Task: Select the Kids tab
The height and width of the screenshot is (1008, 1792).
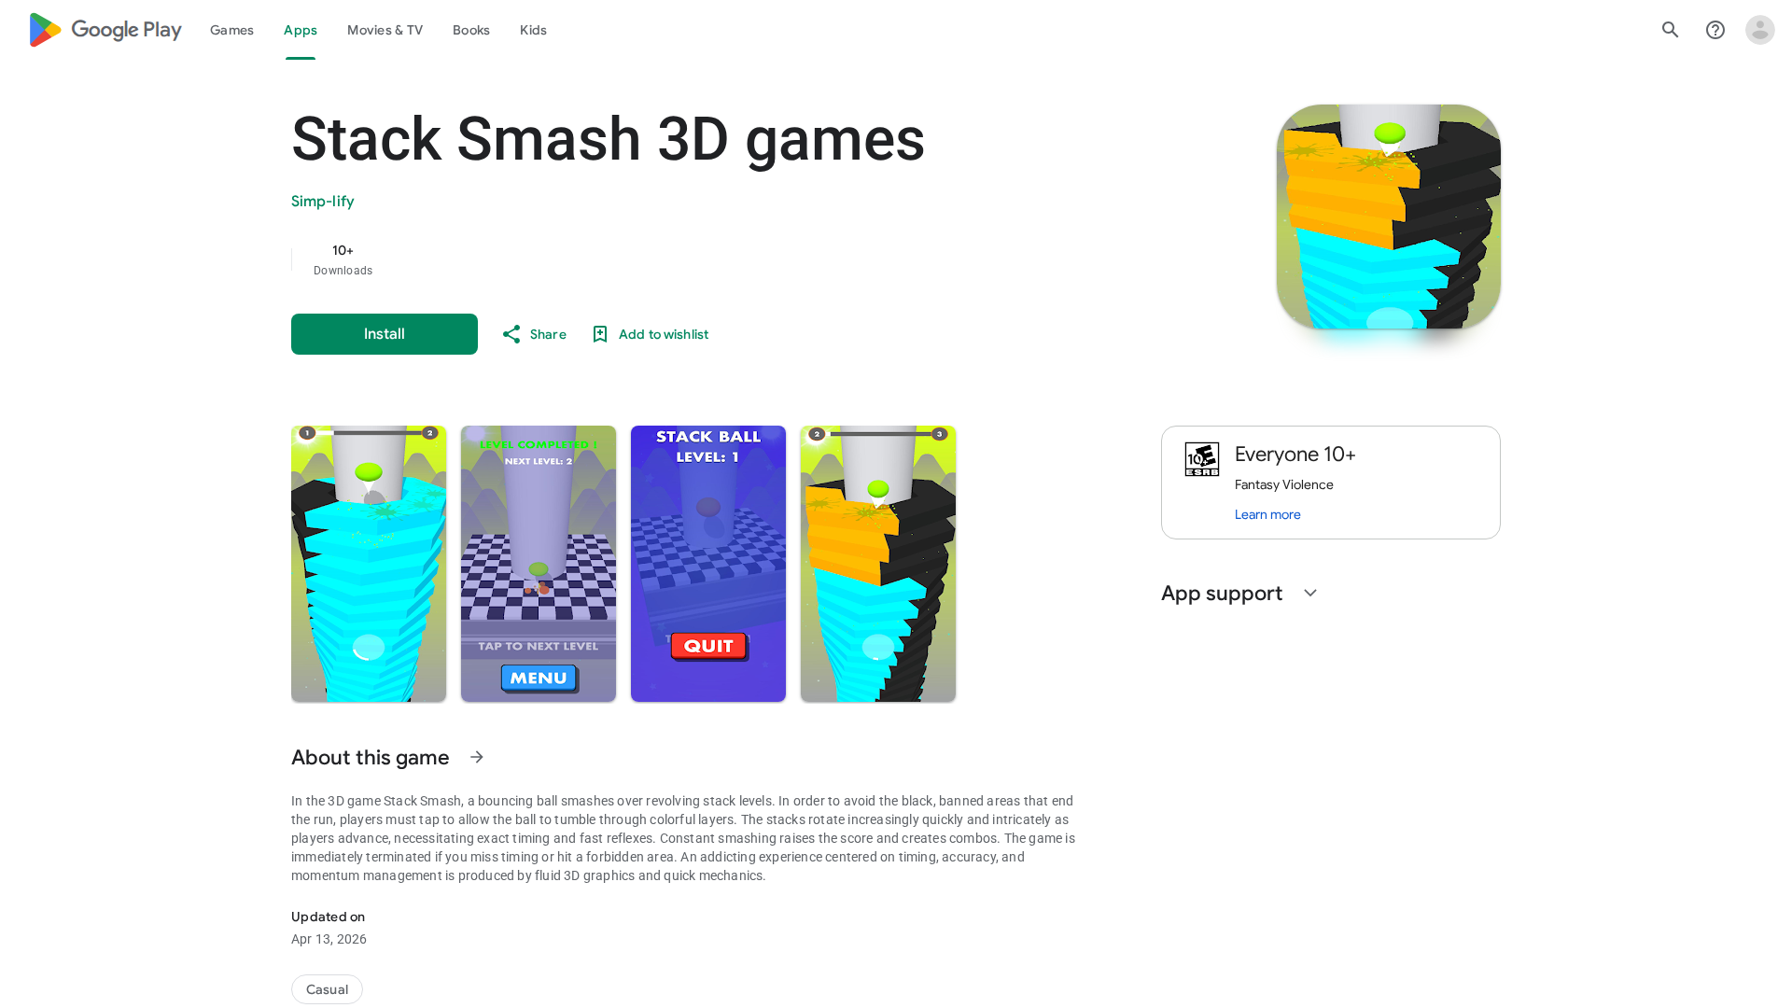Action: 533,30
